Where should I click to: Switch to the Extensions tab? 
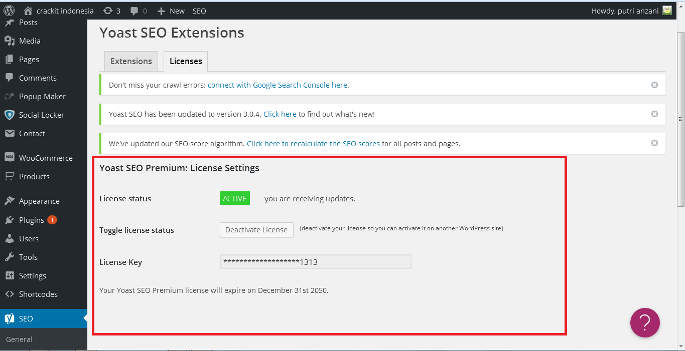(x=131, y=61)
